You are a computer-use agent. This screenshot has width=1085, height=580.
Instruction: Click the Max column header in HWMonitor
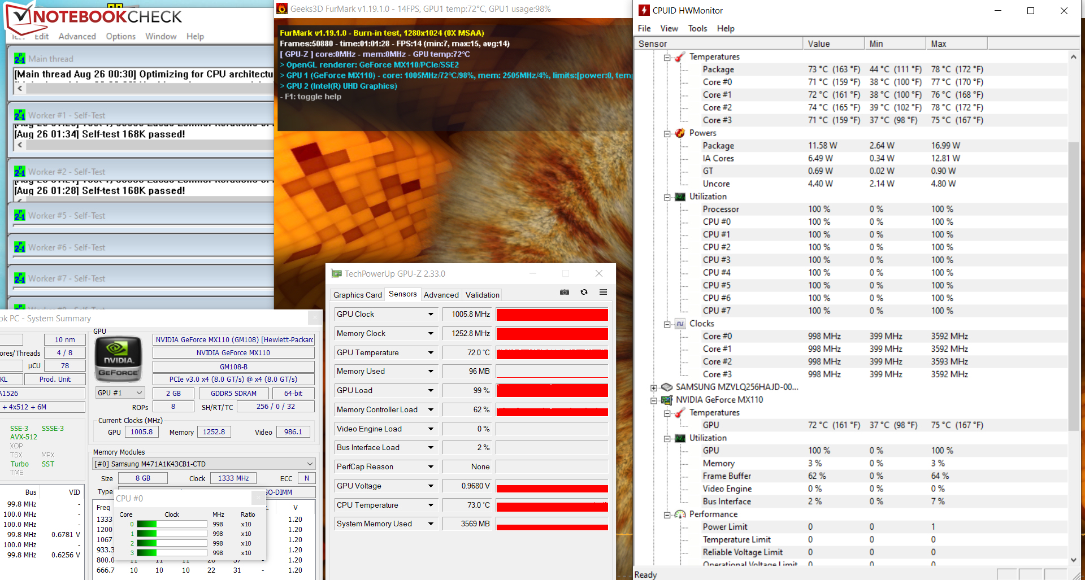957,43
